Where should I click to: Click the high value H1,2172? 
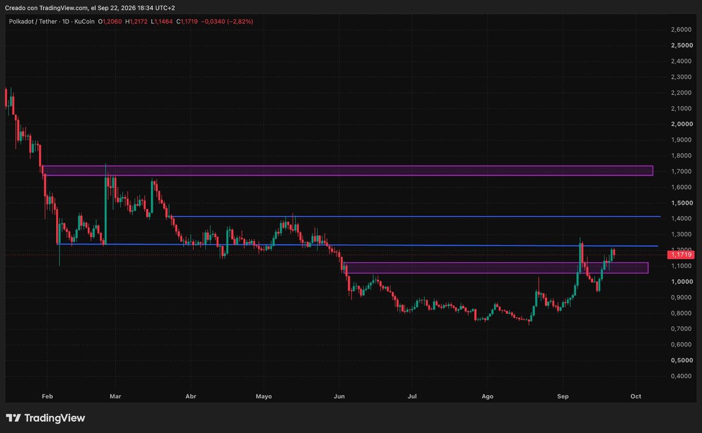tap(136, 22)
